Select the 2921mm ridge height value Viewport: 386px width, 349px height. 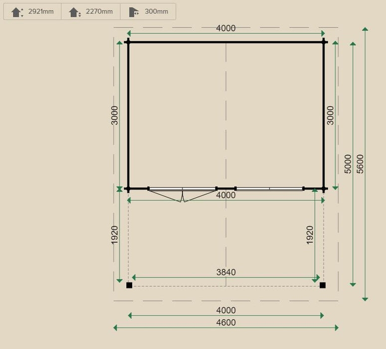click(41, 11)
